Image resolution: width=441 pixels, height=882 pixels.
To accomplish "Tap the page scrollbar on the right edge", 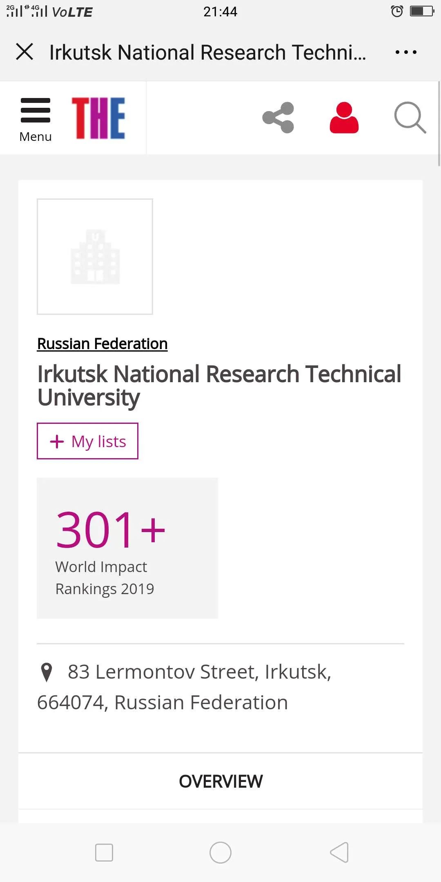I will [439, 124].
